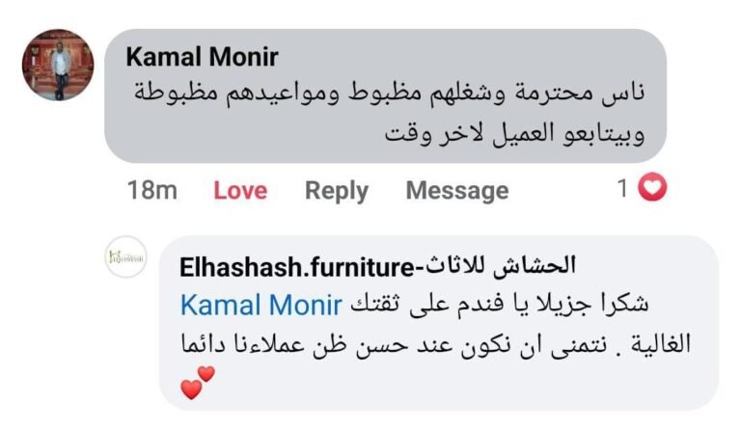The width and height of the screenshot is (741, 428).
Task: Love Kamal Monir's comment
Action: tap(240, 190)
